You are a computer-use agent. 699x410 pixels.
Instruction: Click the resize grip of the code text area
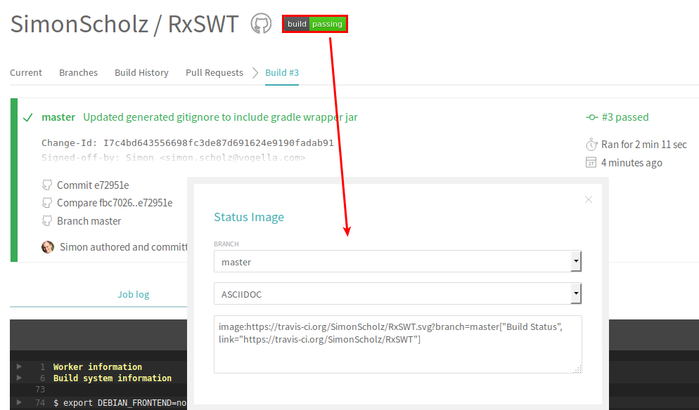click(577, 369)
